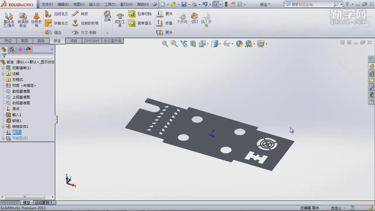
Task: Click the Previous View icon
Action: pyautogui.click(x=184, y=44)
